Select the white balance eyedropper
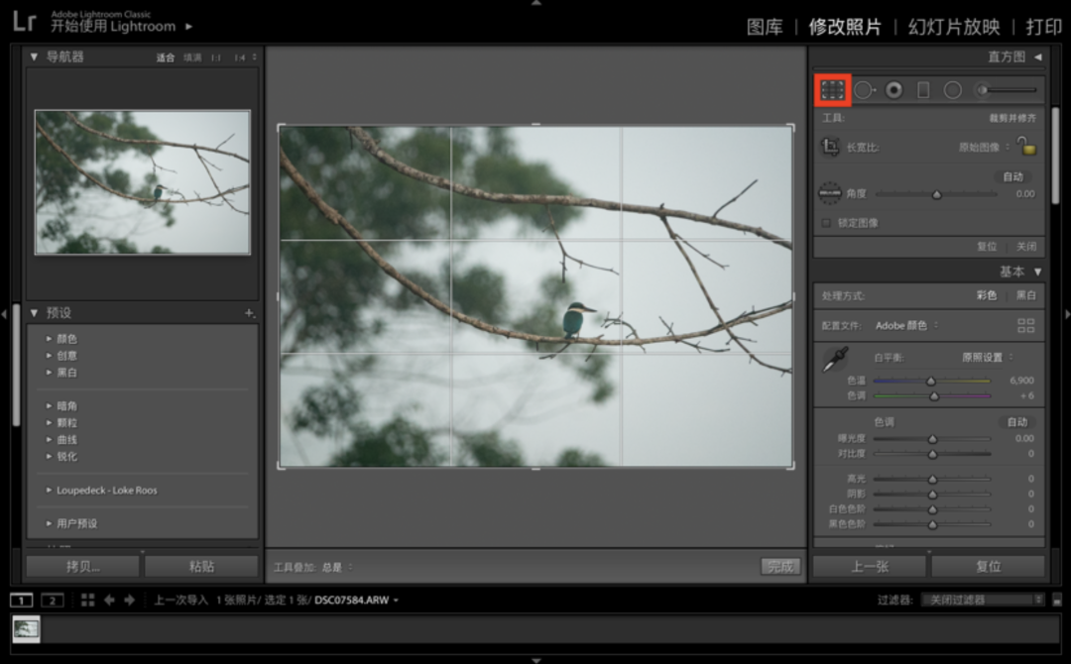This screenshot has height=664, width=1071. [x=834, y=360]
